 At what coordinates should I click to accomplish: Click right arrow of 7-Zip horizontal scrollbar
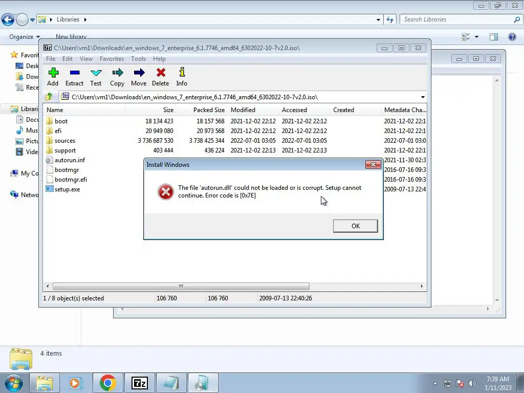pyautogui.click(x=422, y=287)
